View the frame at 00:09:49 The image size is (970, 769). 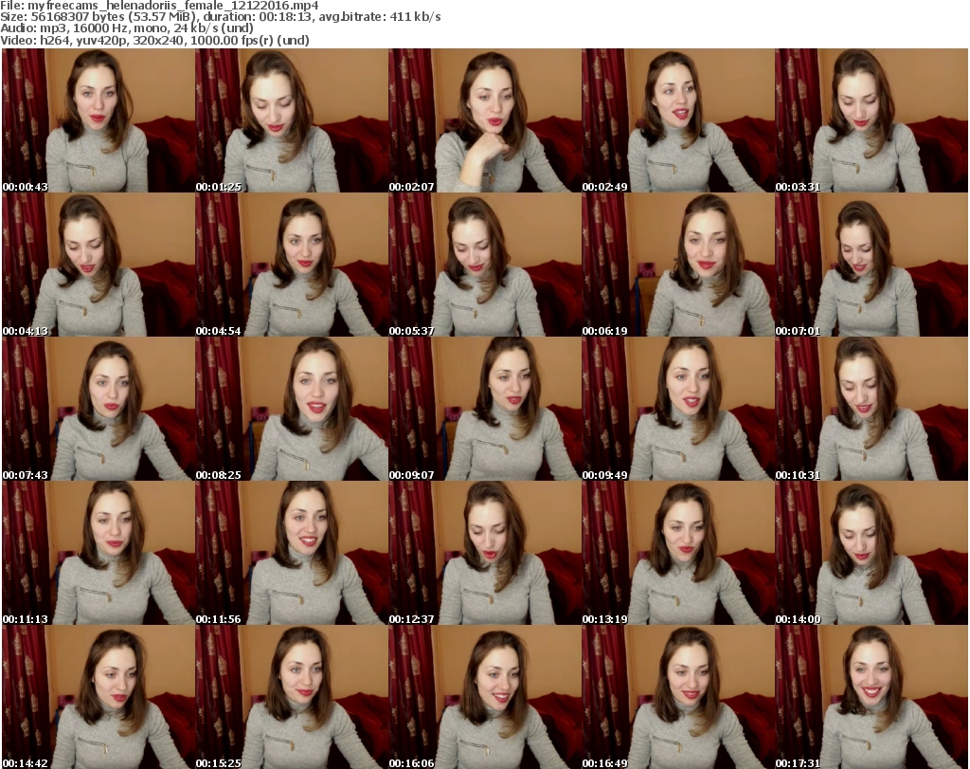point(678,410)
